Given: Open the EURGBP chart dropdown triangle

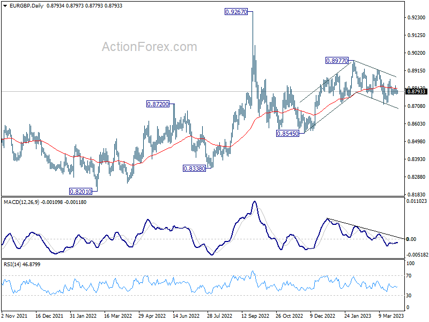Looking at the screenshot, I should coord(5,6).
